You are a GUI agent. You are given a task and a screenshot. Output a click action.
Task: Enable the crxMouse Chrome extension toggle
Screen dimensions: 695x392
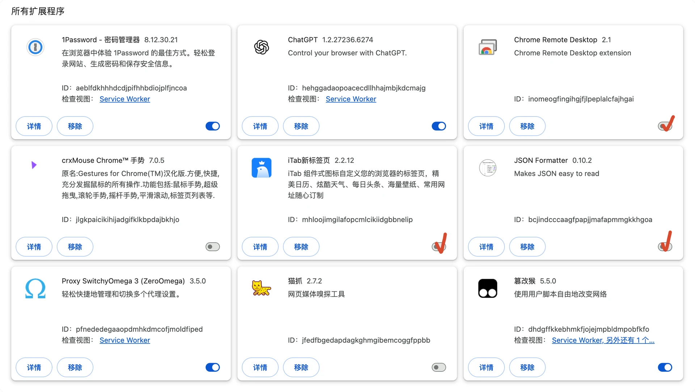[x=213, y=247]
